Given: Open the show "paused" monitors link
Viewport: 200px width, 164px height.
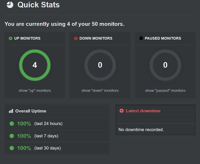Looking at the screenshot, I should pos(165,90).
